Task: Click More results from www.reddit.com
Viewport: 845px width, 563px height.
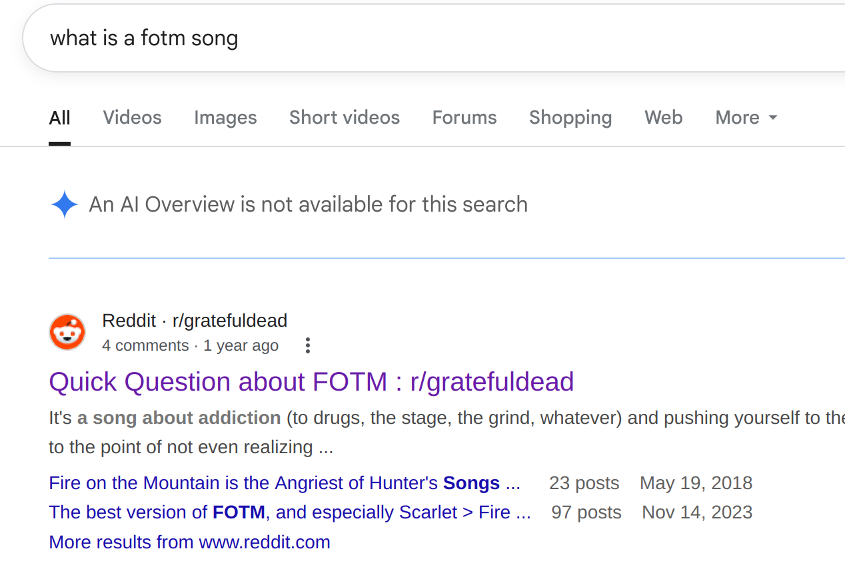Action: coord(189,542)
